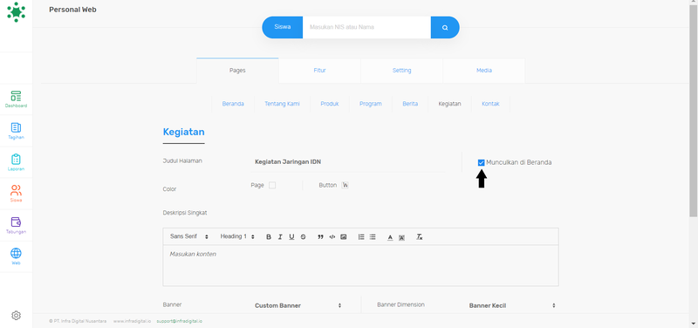Open the Tagihan sidebar section

tap(16, 131)
